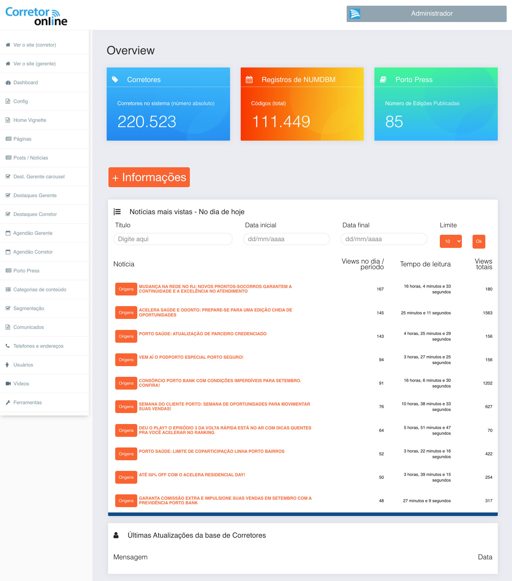Click the Corretores overview card value 220.523
The height and width of the screenshot is (581, 512).
(x=147, y=122)
